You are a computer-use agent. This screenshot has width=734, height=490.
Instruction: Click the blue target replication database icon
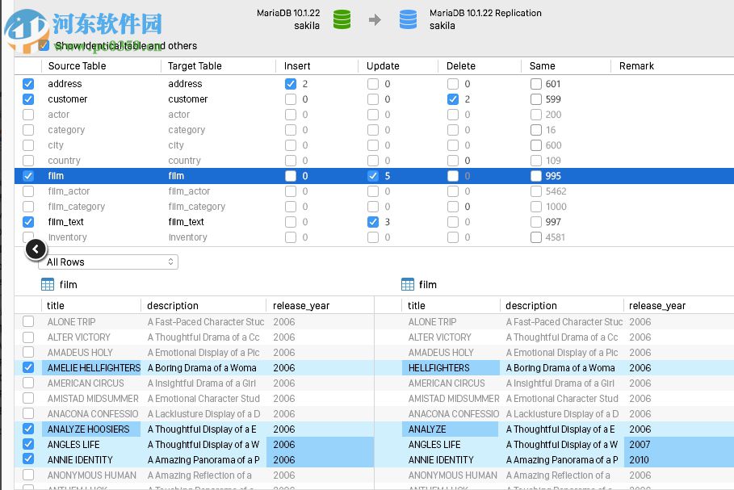(408, 19)
